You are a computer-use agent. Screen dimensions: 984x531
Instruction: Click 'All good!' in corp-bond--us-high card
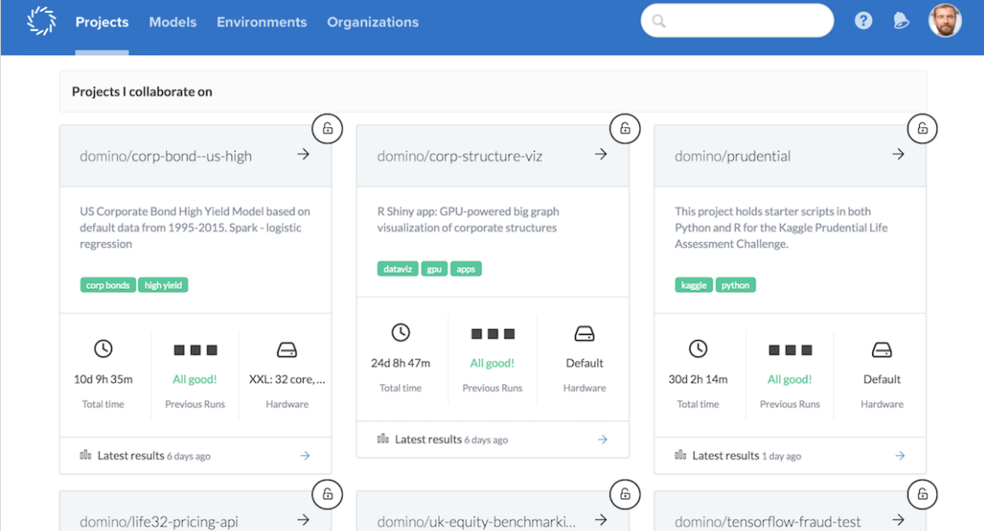(x=195, y=379)
